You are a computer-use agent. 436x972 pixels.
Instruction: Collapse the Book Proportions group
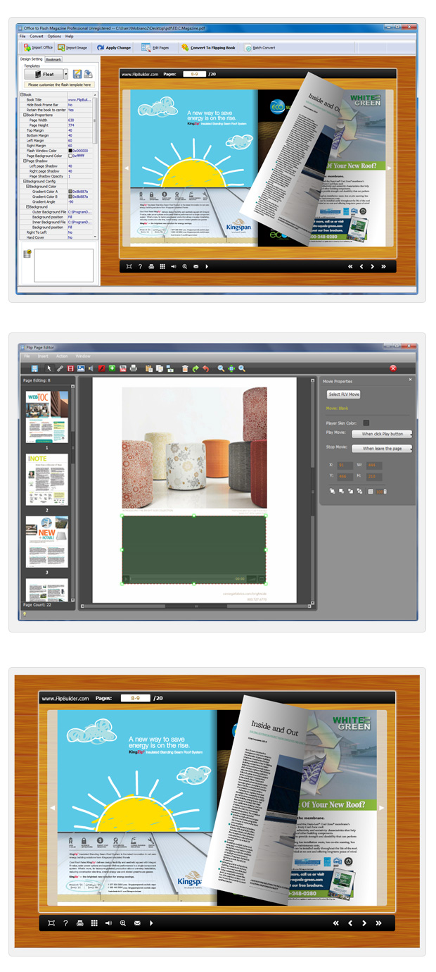(25, 115)
